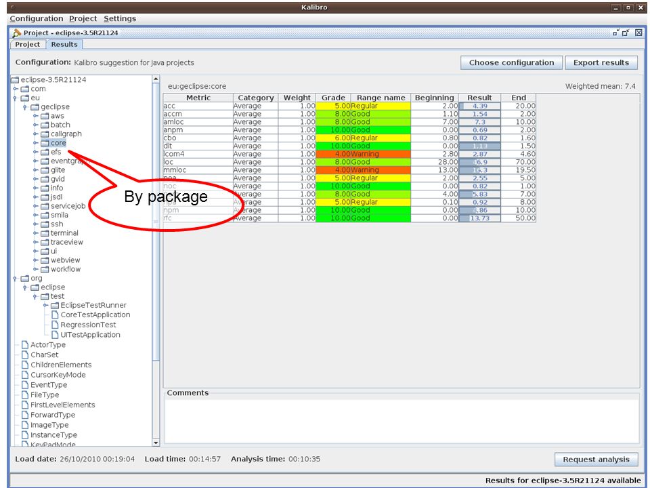Click the ssh folder icon

(x=45, y=224)
